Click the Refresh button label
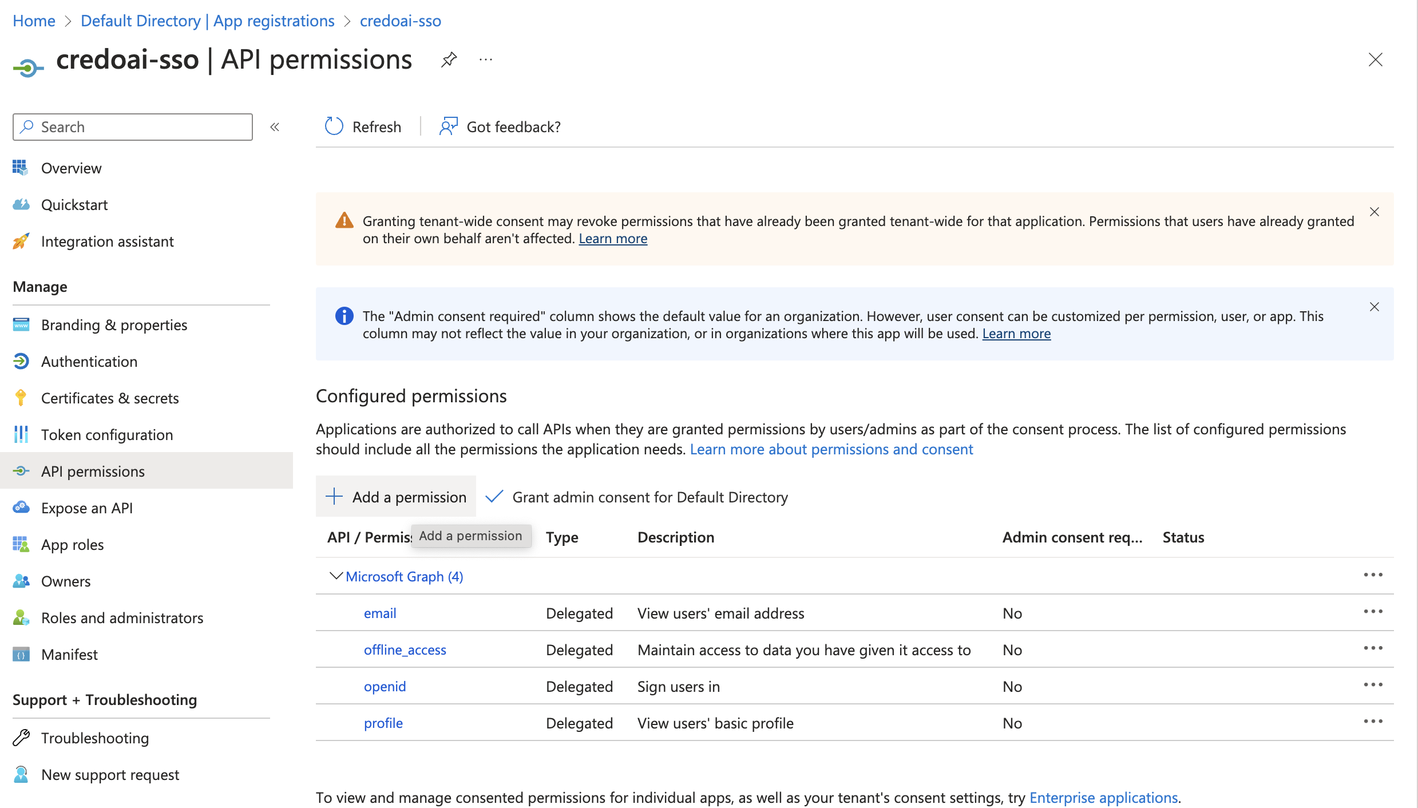Image resolution: width=1418 pixels, height=808 pixels. pos(377,127)
